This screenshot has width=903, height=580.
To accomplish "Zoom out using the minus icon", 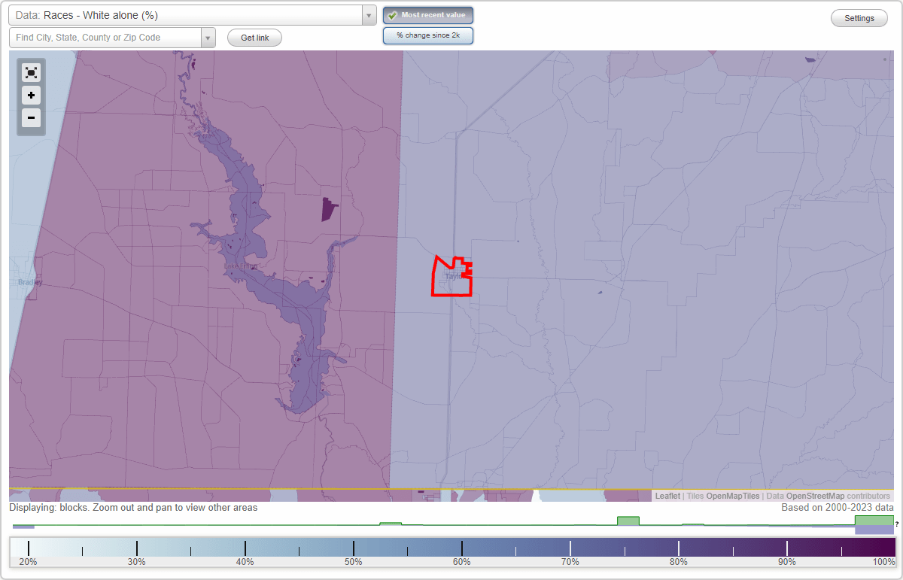I will pyautogui.click(x=31, y=118).
